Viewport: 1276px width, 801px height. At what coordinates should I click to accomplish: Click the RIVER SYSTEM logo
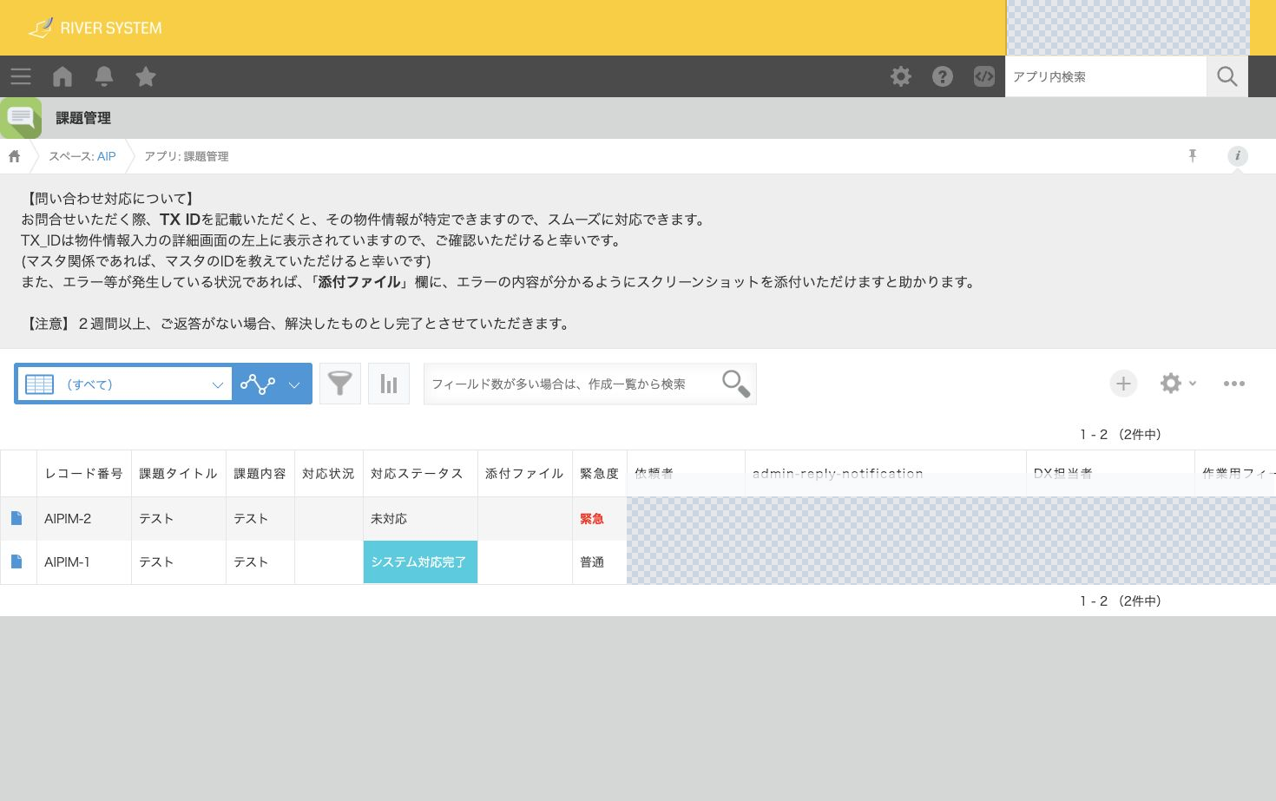[95, 28]
